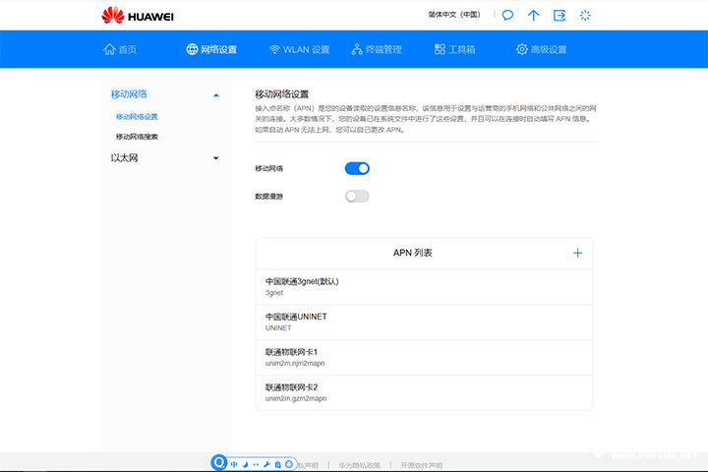Click the smiley icon in floating input toolbar
Viewport: 708px width, 472px height.
[x=289, y=463]
